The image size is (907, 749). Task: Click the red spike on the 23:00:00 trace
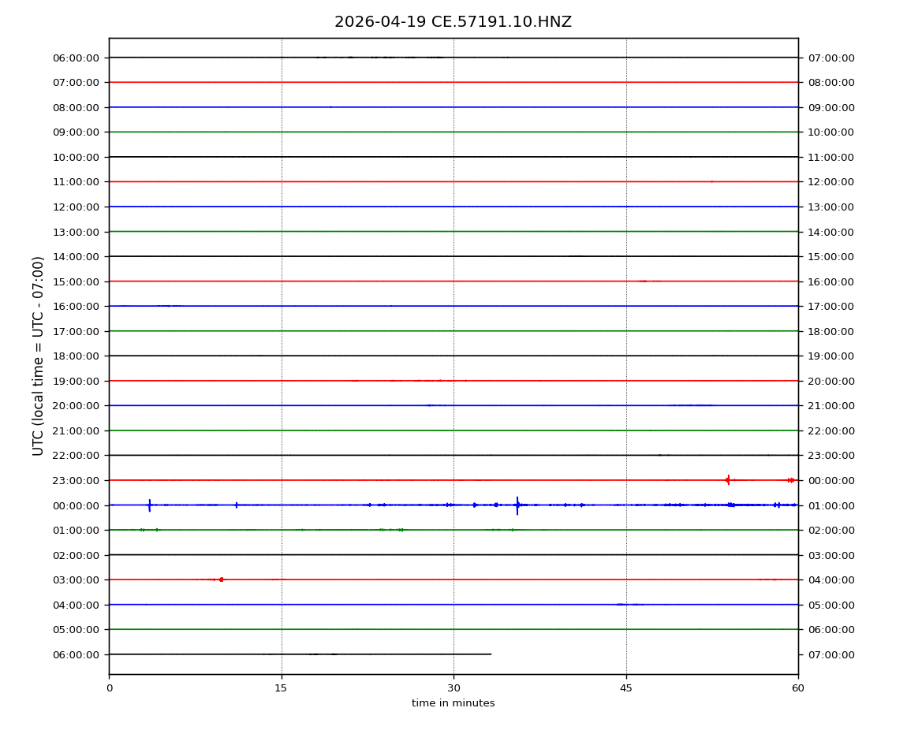pos(728,479)
